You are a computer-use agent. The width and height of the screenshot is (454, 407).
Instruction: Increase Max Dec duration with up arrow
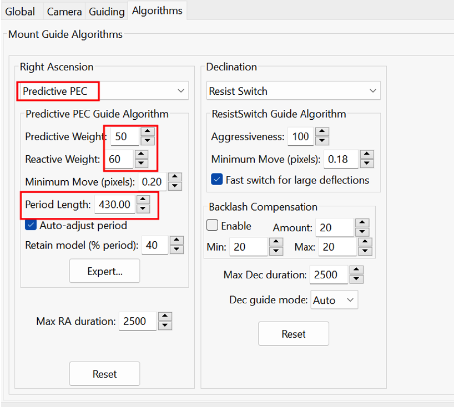coord(356,270)
